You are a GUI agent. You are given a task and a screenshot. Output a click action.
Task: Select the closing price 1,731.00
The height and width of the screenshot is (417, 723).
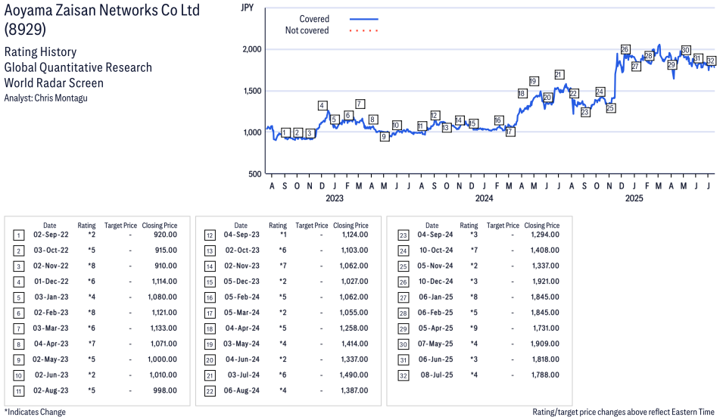coord(545,328)
